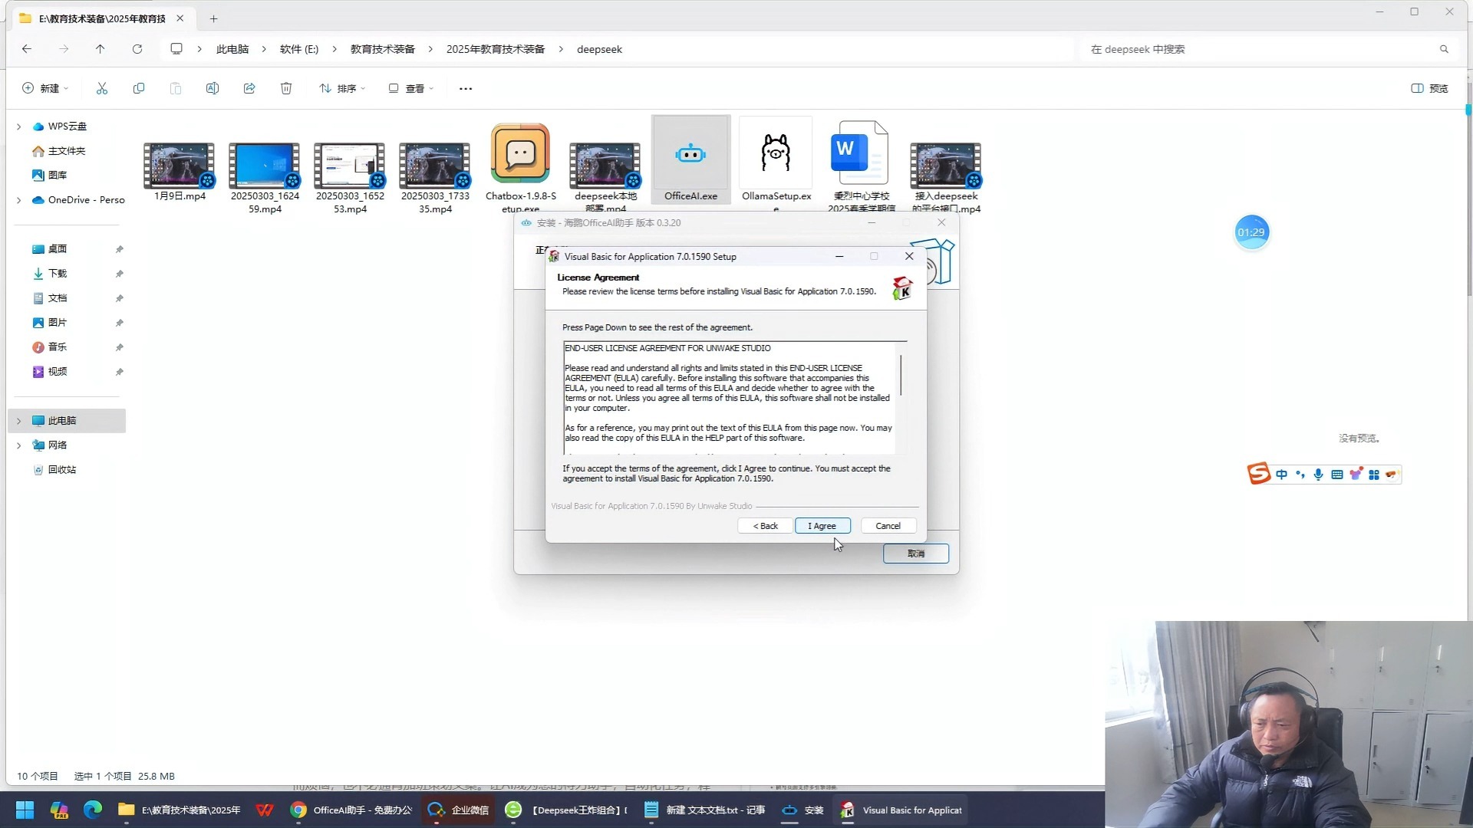
Task: Open the Sogou virtual keyboard icon
Action: click(1336, 474)
